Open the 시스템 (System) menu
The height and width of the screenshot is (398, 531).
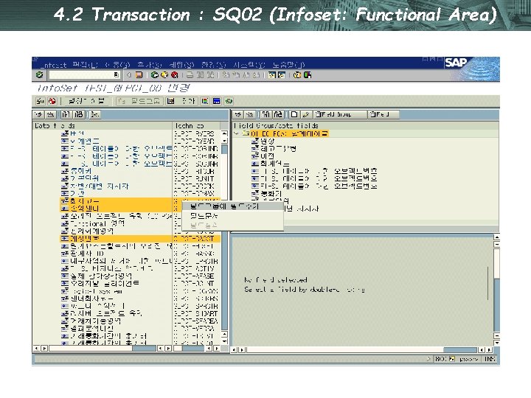(x=249, y=64)
